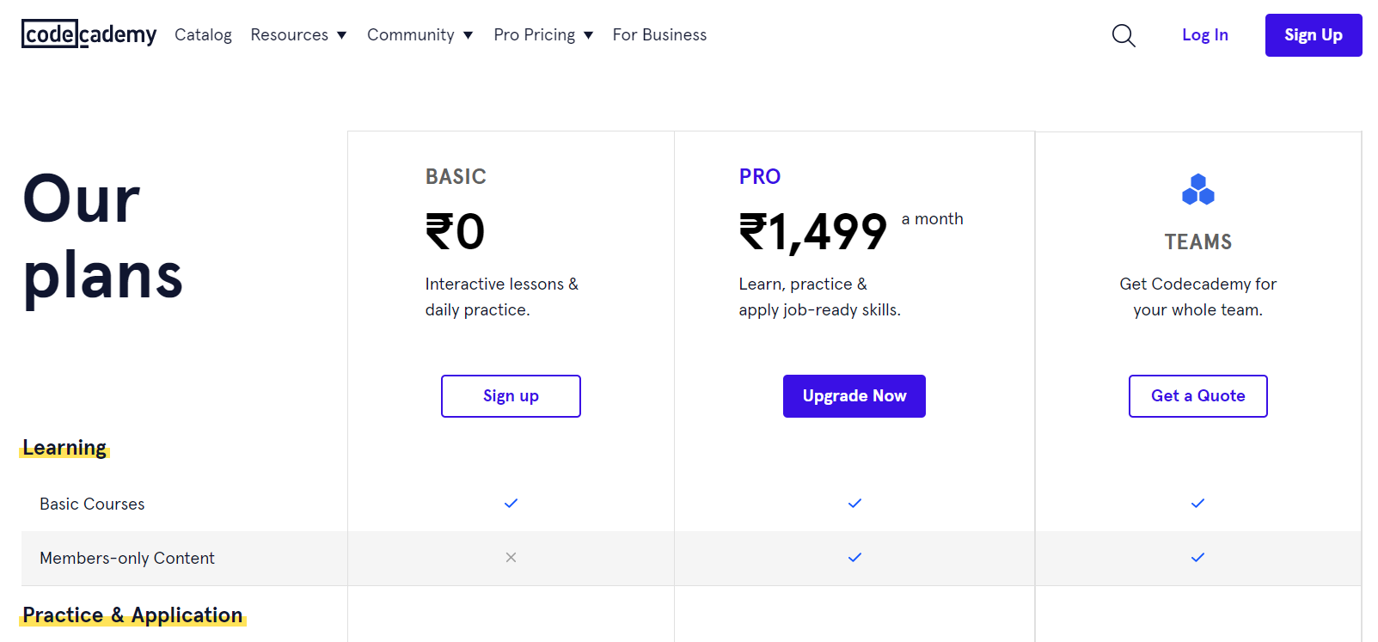1378x642 pixels.
Task: Click the Codecademy logo
Action: [89, 34]
